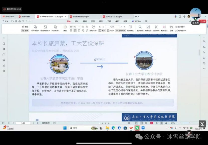Expand the PDF转换 dropdown
This screenshot has width=208, height=145.
[x=35, y=30]
